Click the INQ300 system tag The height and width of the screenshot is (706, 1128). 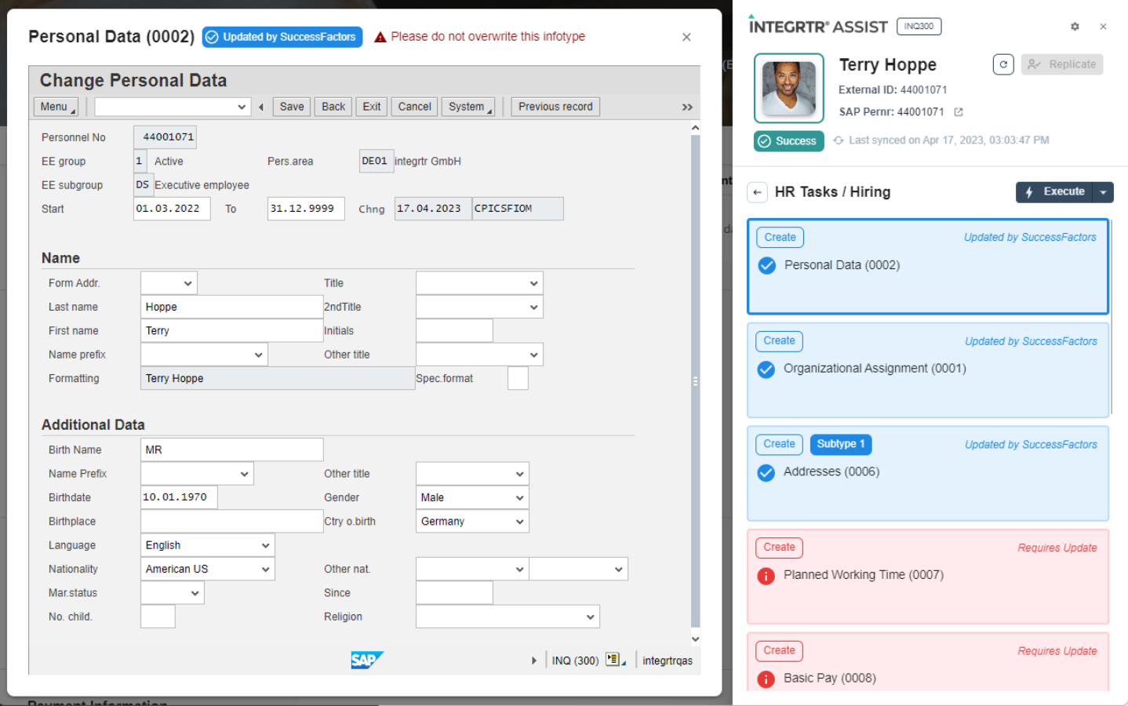point(919,27)
